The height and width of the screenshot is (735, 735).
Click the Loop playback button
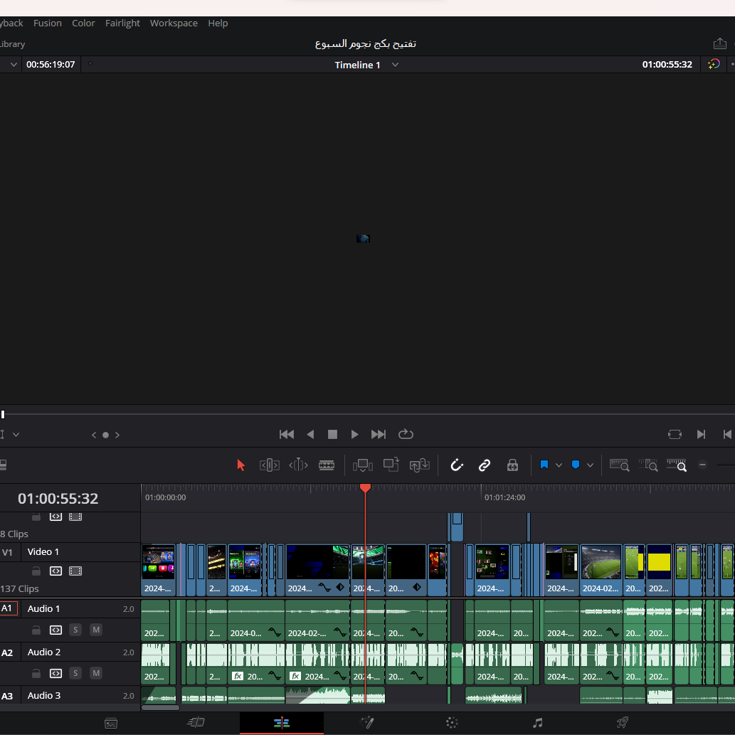(x=406, y=434)
